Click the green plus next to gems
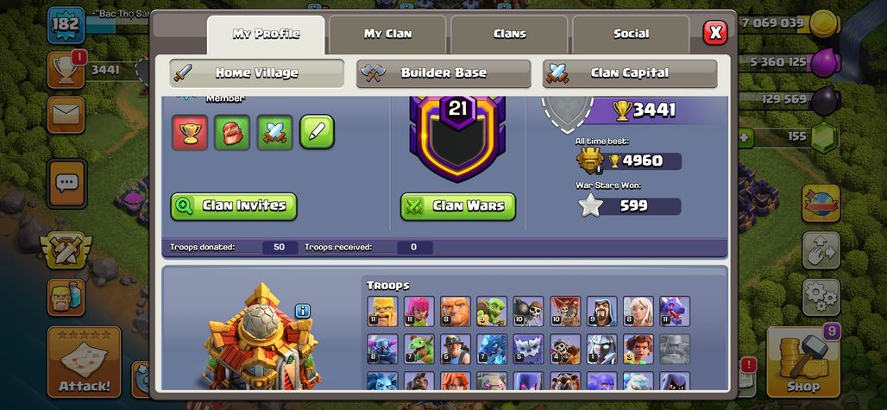887x410 pixels. pos(745,137)
